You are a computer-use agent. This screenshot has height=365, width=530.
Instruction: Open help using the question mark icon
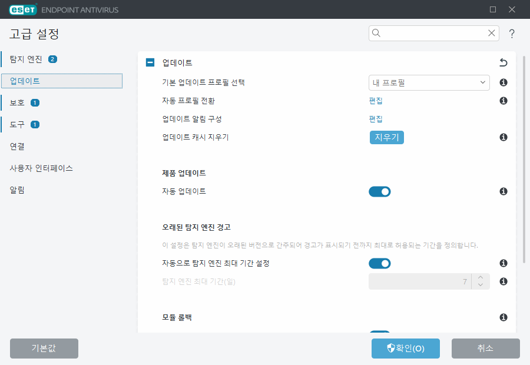click(512, 33)
